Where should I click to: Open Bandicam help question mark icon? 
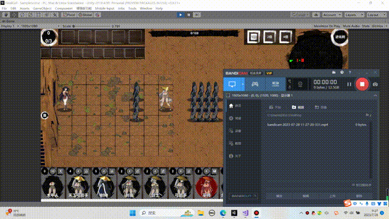tap(350, 72)
